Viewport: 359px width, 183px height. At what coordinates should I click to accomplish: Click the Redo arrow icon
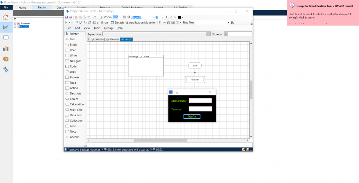pos(95,17)
